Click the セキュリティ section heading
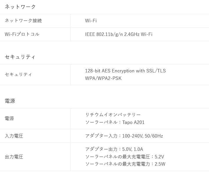 click(20, 57)
